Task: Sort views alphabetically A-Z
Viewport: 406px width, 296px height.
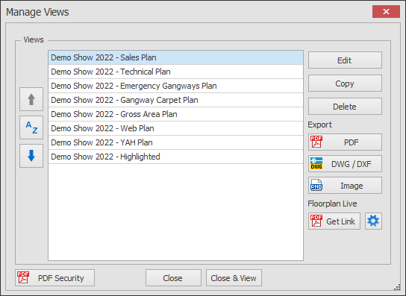Action: (x=31, y=127)
